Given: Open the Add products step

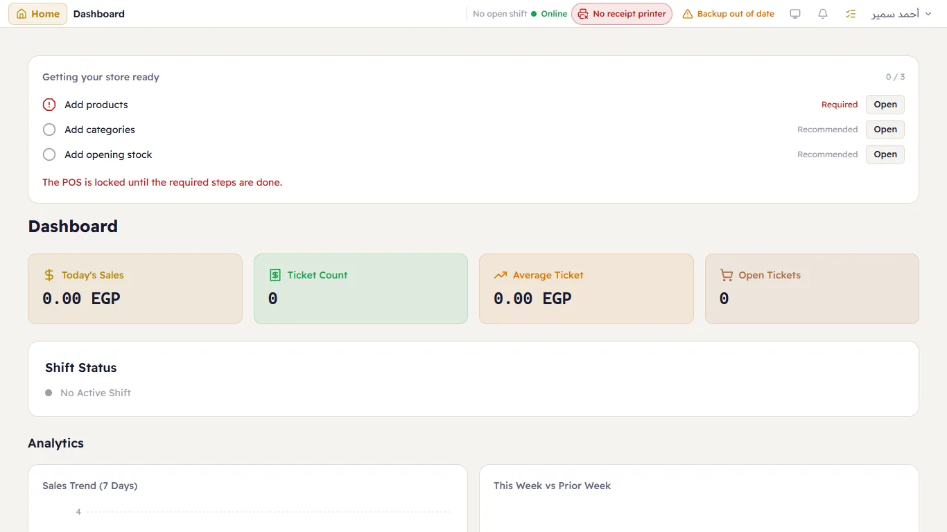Looking at the screenshot, I should (x=885, y=105).
